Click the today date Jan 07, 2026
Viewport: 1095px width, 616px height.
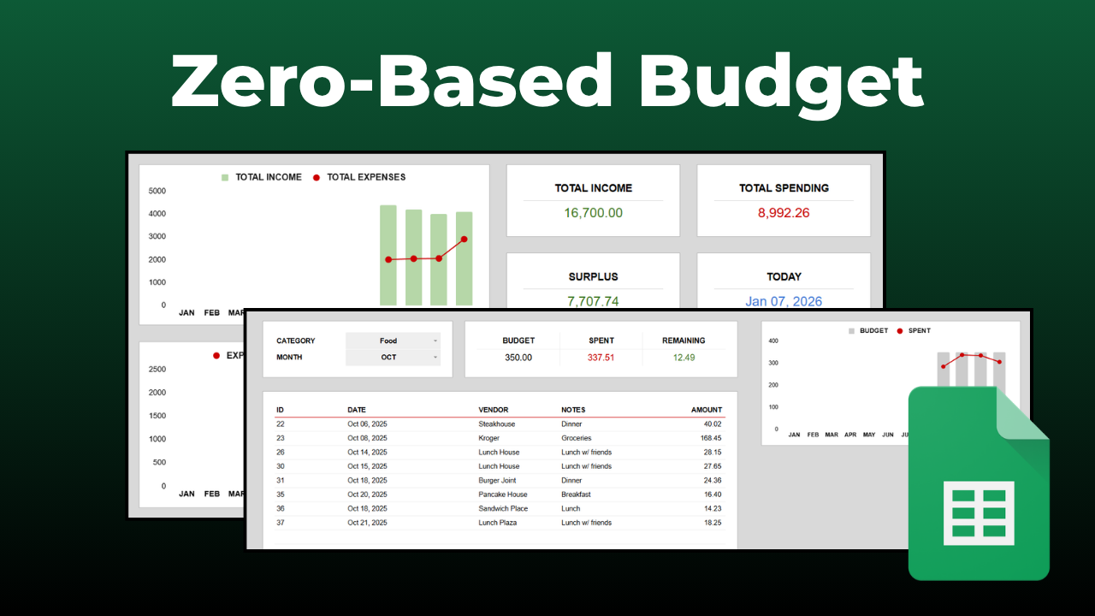(784, 301)
